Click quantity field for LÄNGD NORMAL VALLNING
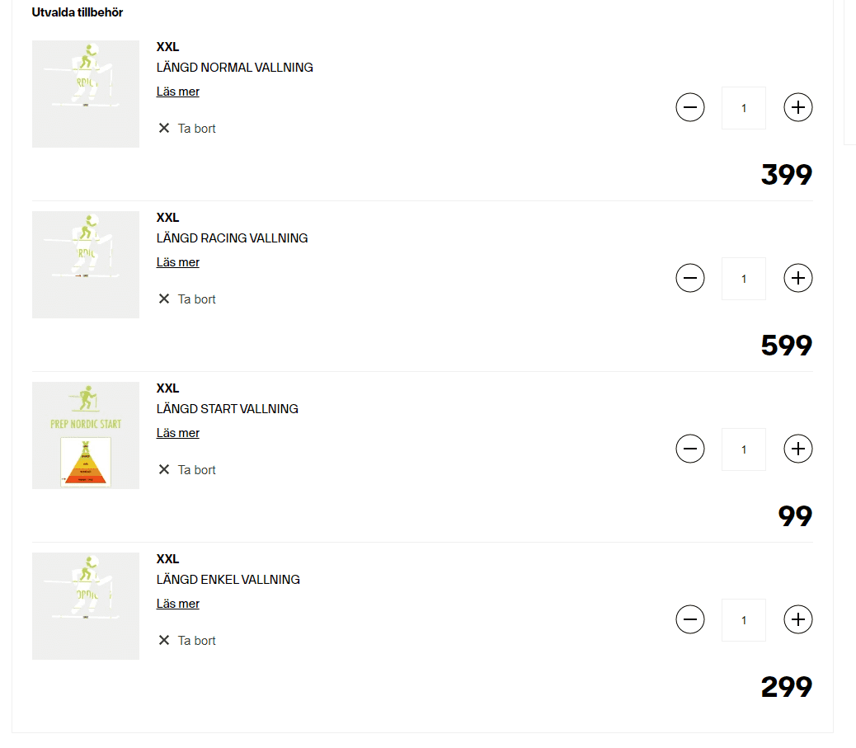Viewport: 856px width, 748px height. coord(743,108)
